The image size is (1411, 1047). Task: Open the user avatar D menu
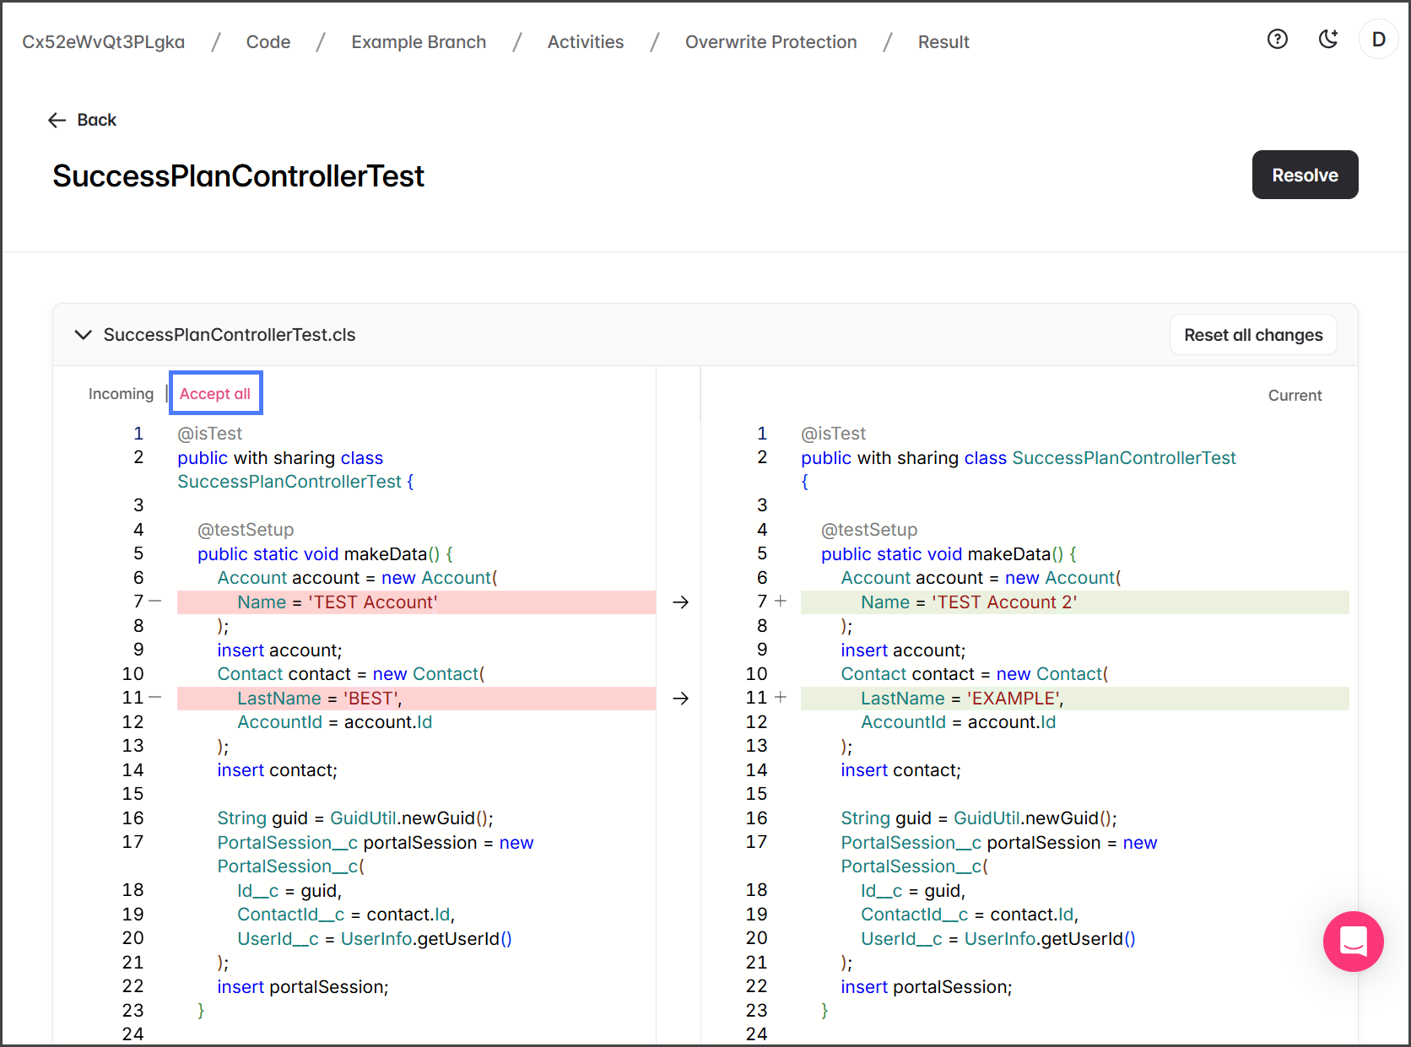pyautogui.click(x=1378, y=40)
